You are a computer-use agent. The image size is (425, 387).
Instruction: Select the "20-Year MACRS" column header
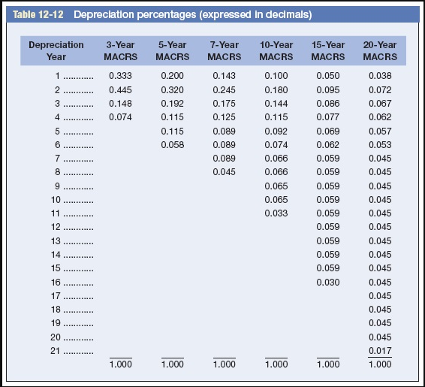point(380,50)
